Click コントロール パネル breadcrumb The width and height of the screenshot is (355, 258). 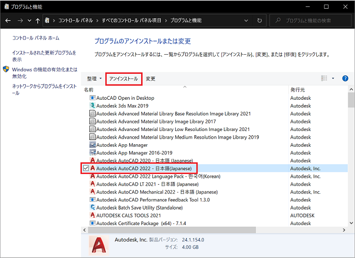tap(76, 21)
